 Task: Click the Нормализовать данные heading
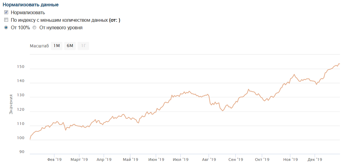30,5
